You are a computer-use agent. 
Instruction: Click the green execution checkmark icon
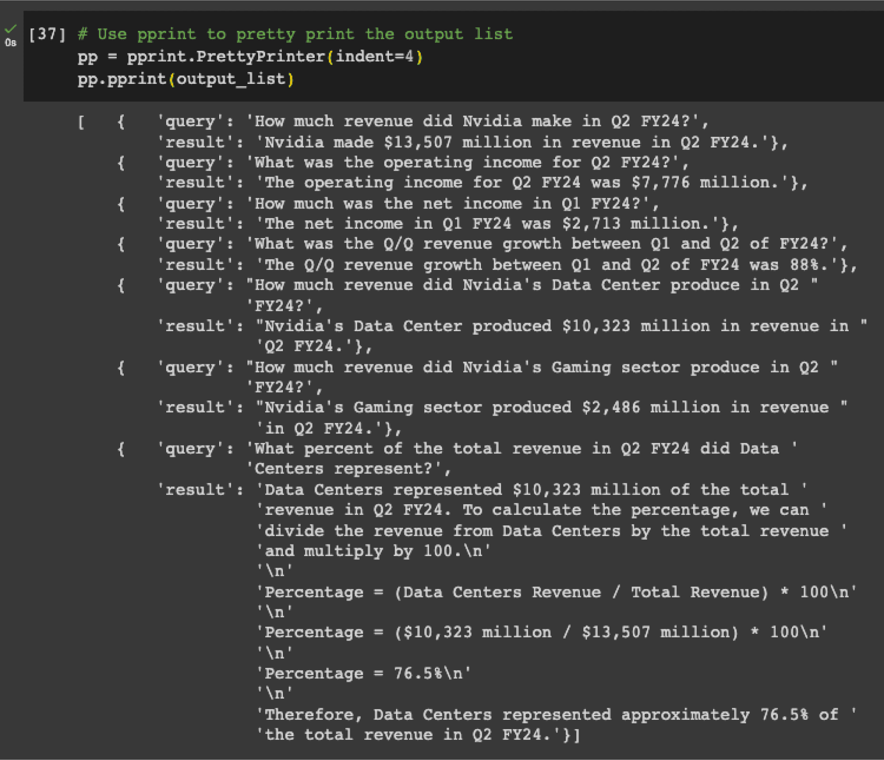[x=11, y=29]
